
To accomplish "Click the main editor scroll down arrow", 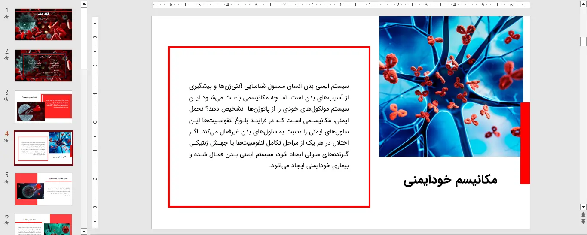I will click(x=583, y=206).
